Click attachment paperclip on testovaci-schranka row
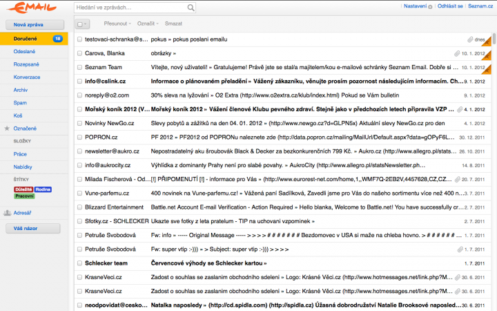 [470, 39]
